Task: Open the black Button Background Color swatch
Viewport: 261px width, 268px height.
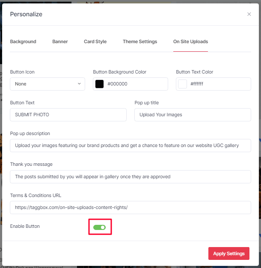Action: [99, 84]
